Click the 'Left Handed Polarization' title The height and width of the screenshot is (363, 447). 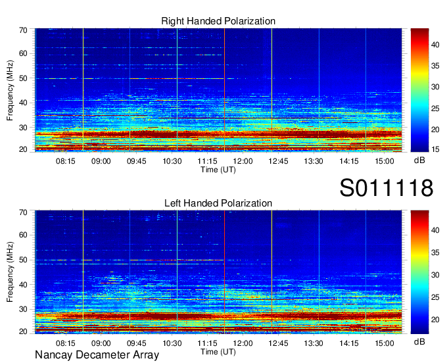pyautogui.click(x=218, y=203)
